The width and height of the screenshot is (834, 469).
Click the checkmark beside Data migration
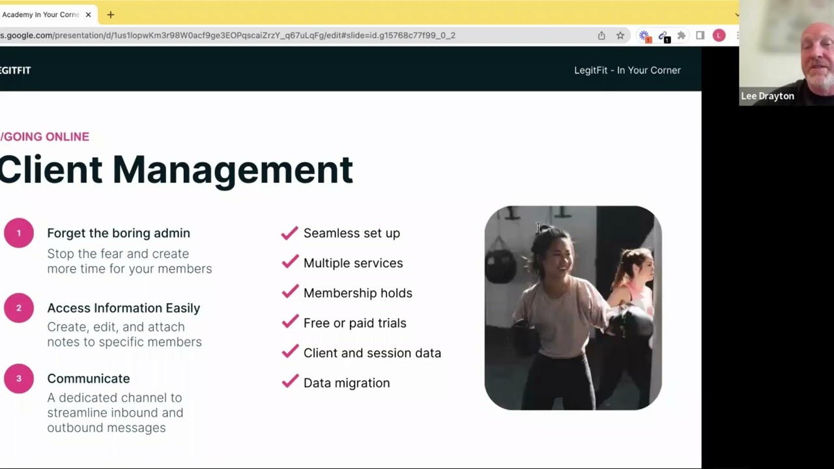pyautogui.click(x=290, y=382)
